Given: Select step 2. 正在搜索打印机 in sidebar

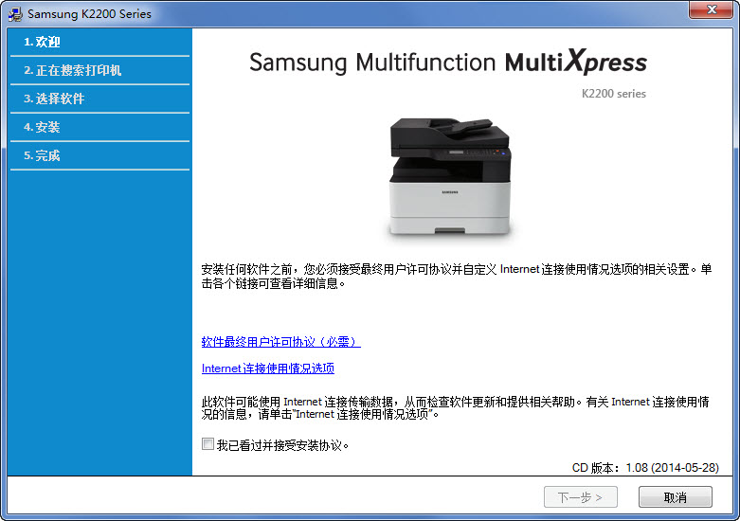Looking at the screenshot, I should click(99, 70).
